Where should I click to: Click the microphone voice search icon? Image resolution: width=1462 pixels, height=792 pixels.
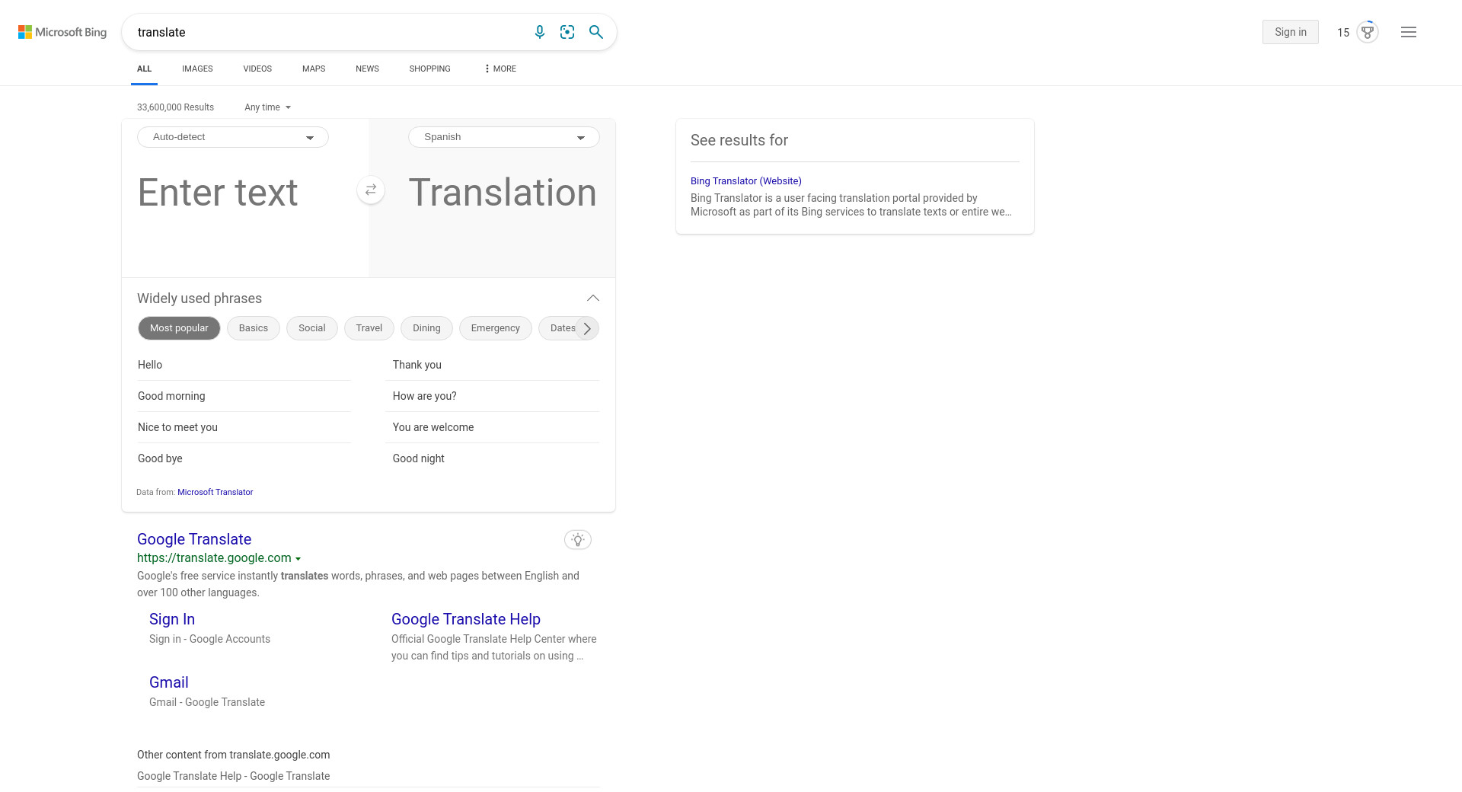tap(539, 32)
